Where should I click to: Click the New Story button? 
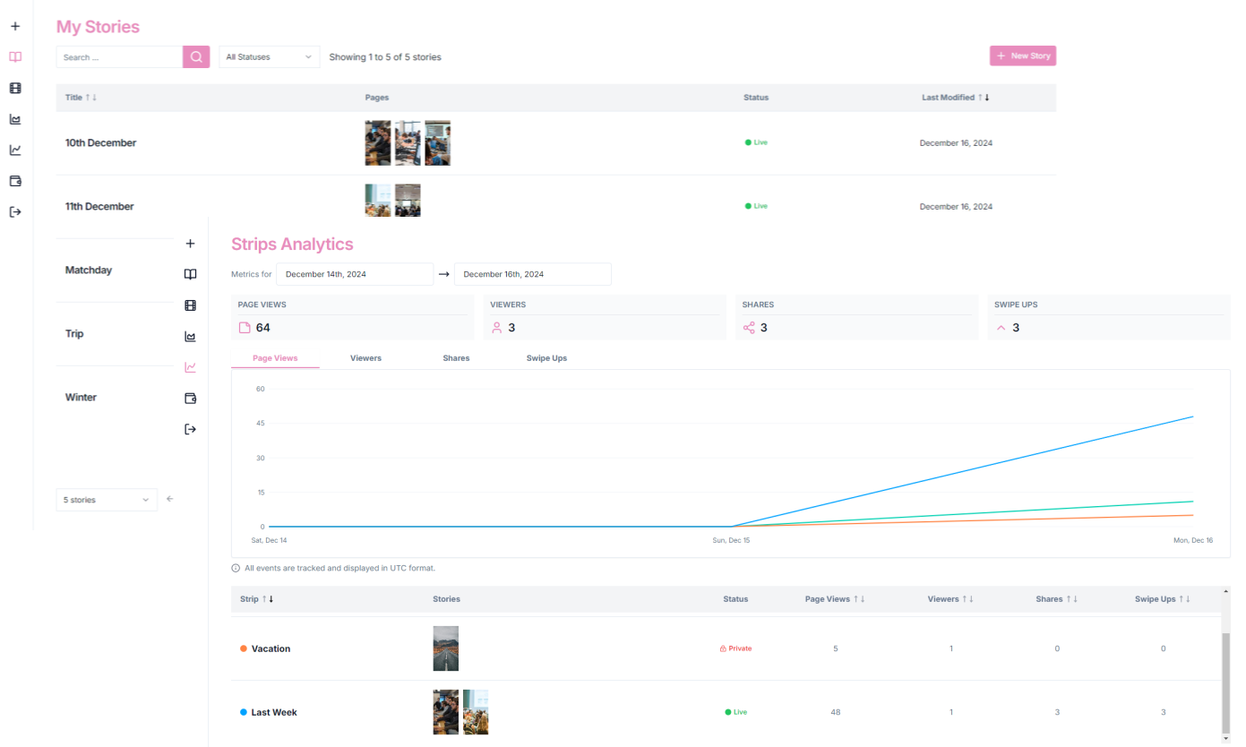click(1023, 56)
